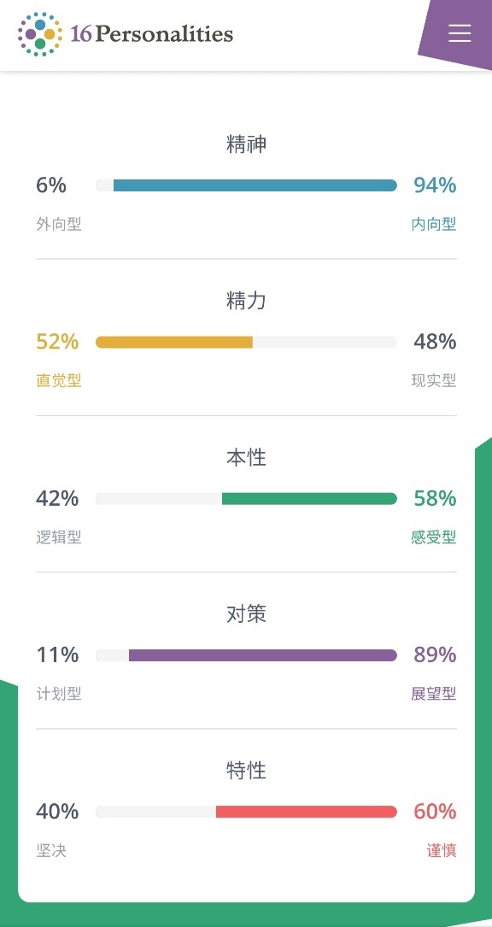This screenshot has width=492, height=927.
Task: Click the 感受型 trait label
Action: pos(434,537)
